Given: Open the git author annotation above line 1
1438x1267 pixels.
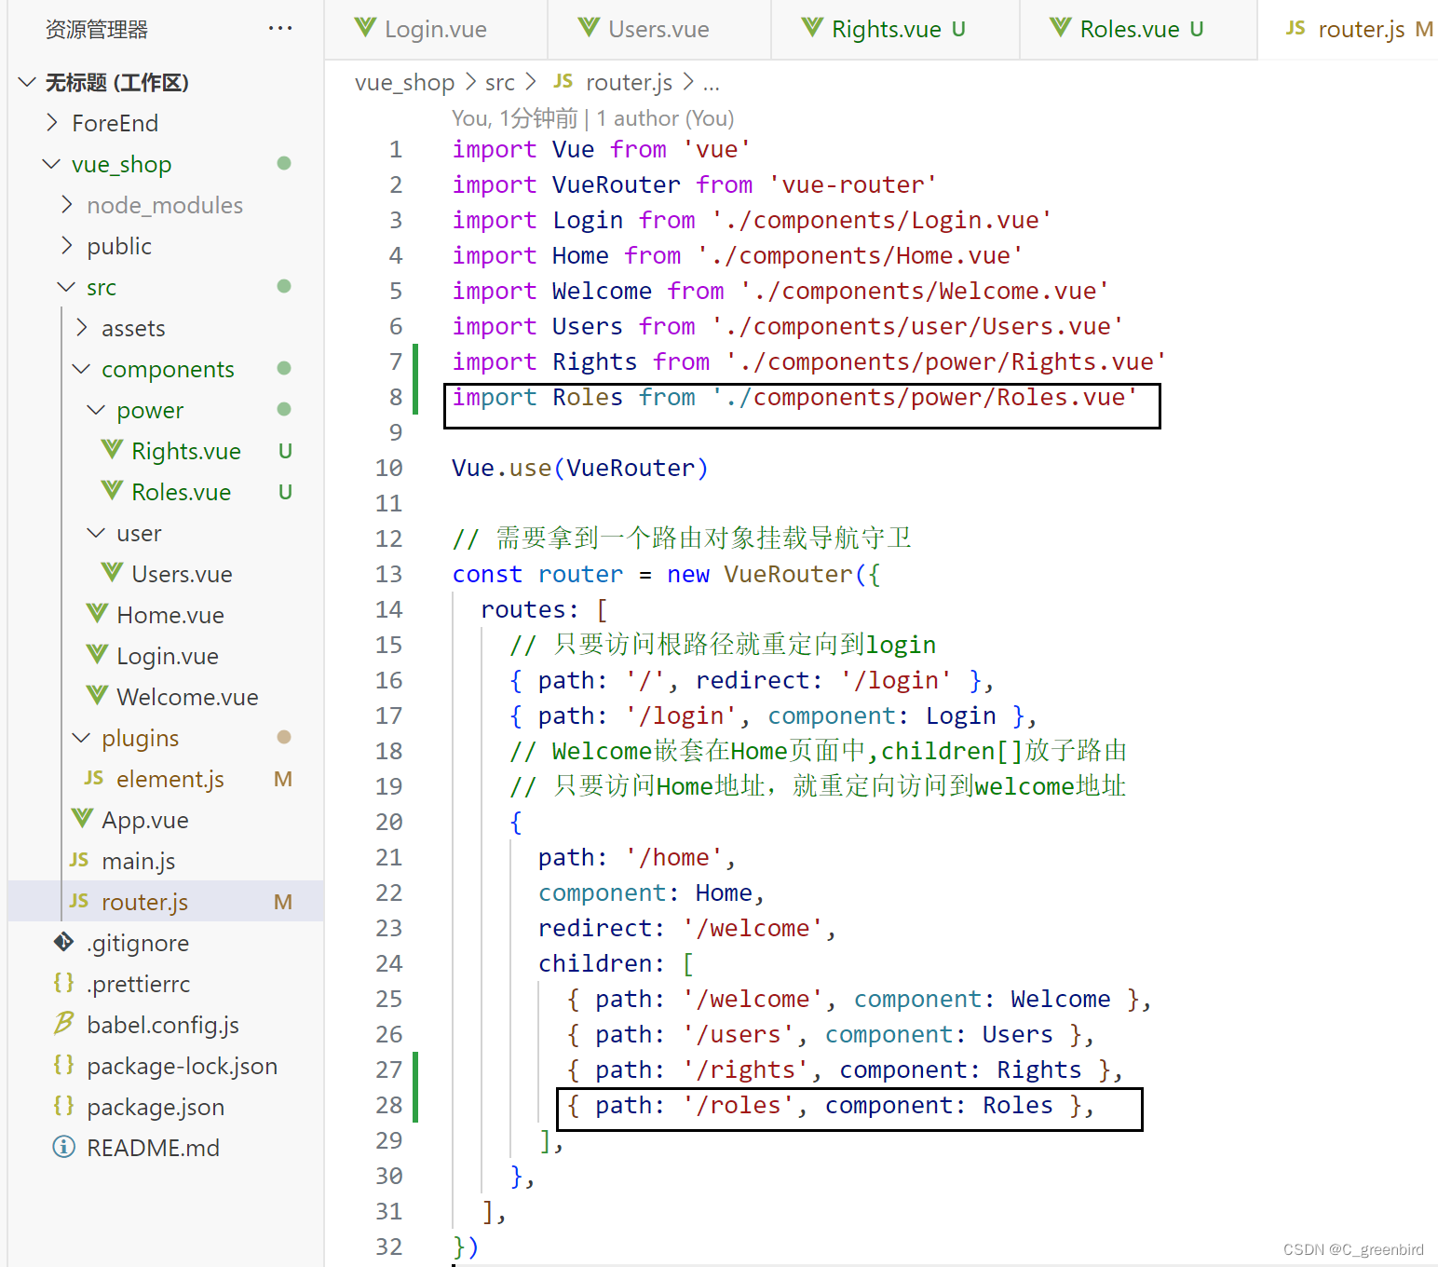Looking at the screenshot, I should click(x=592, y=118).
